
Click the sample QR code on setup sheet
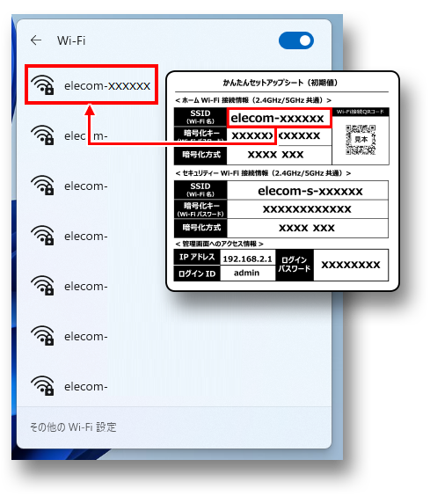click(361, 140)
